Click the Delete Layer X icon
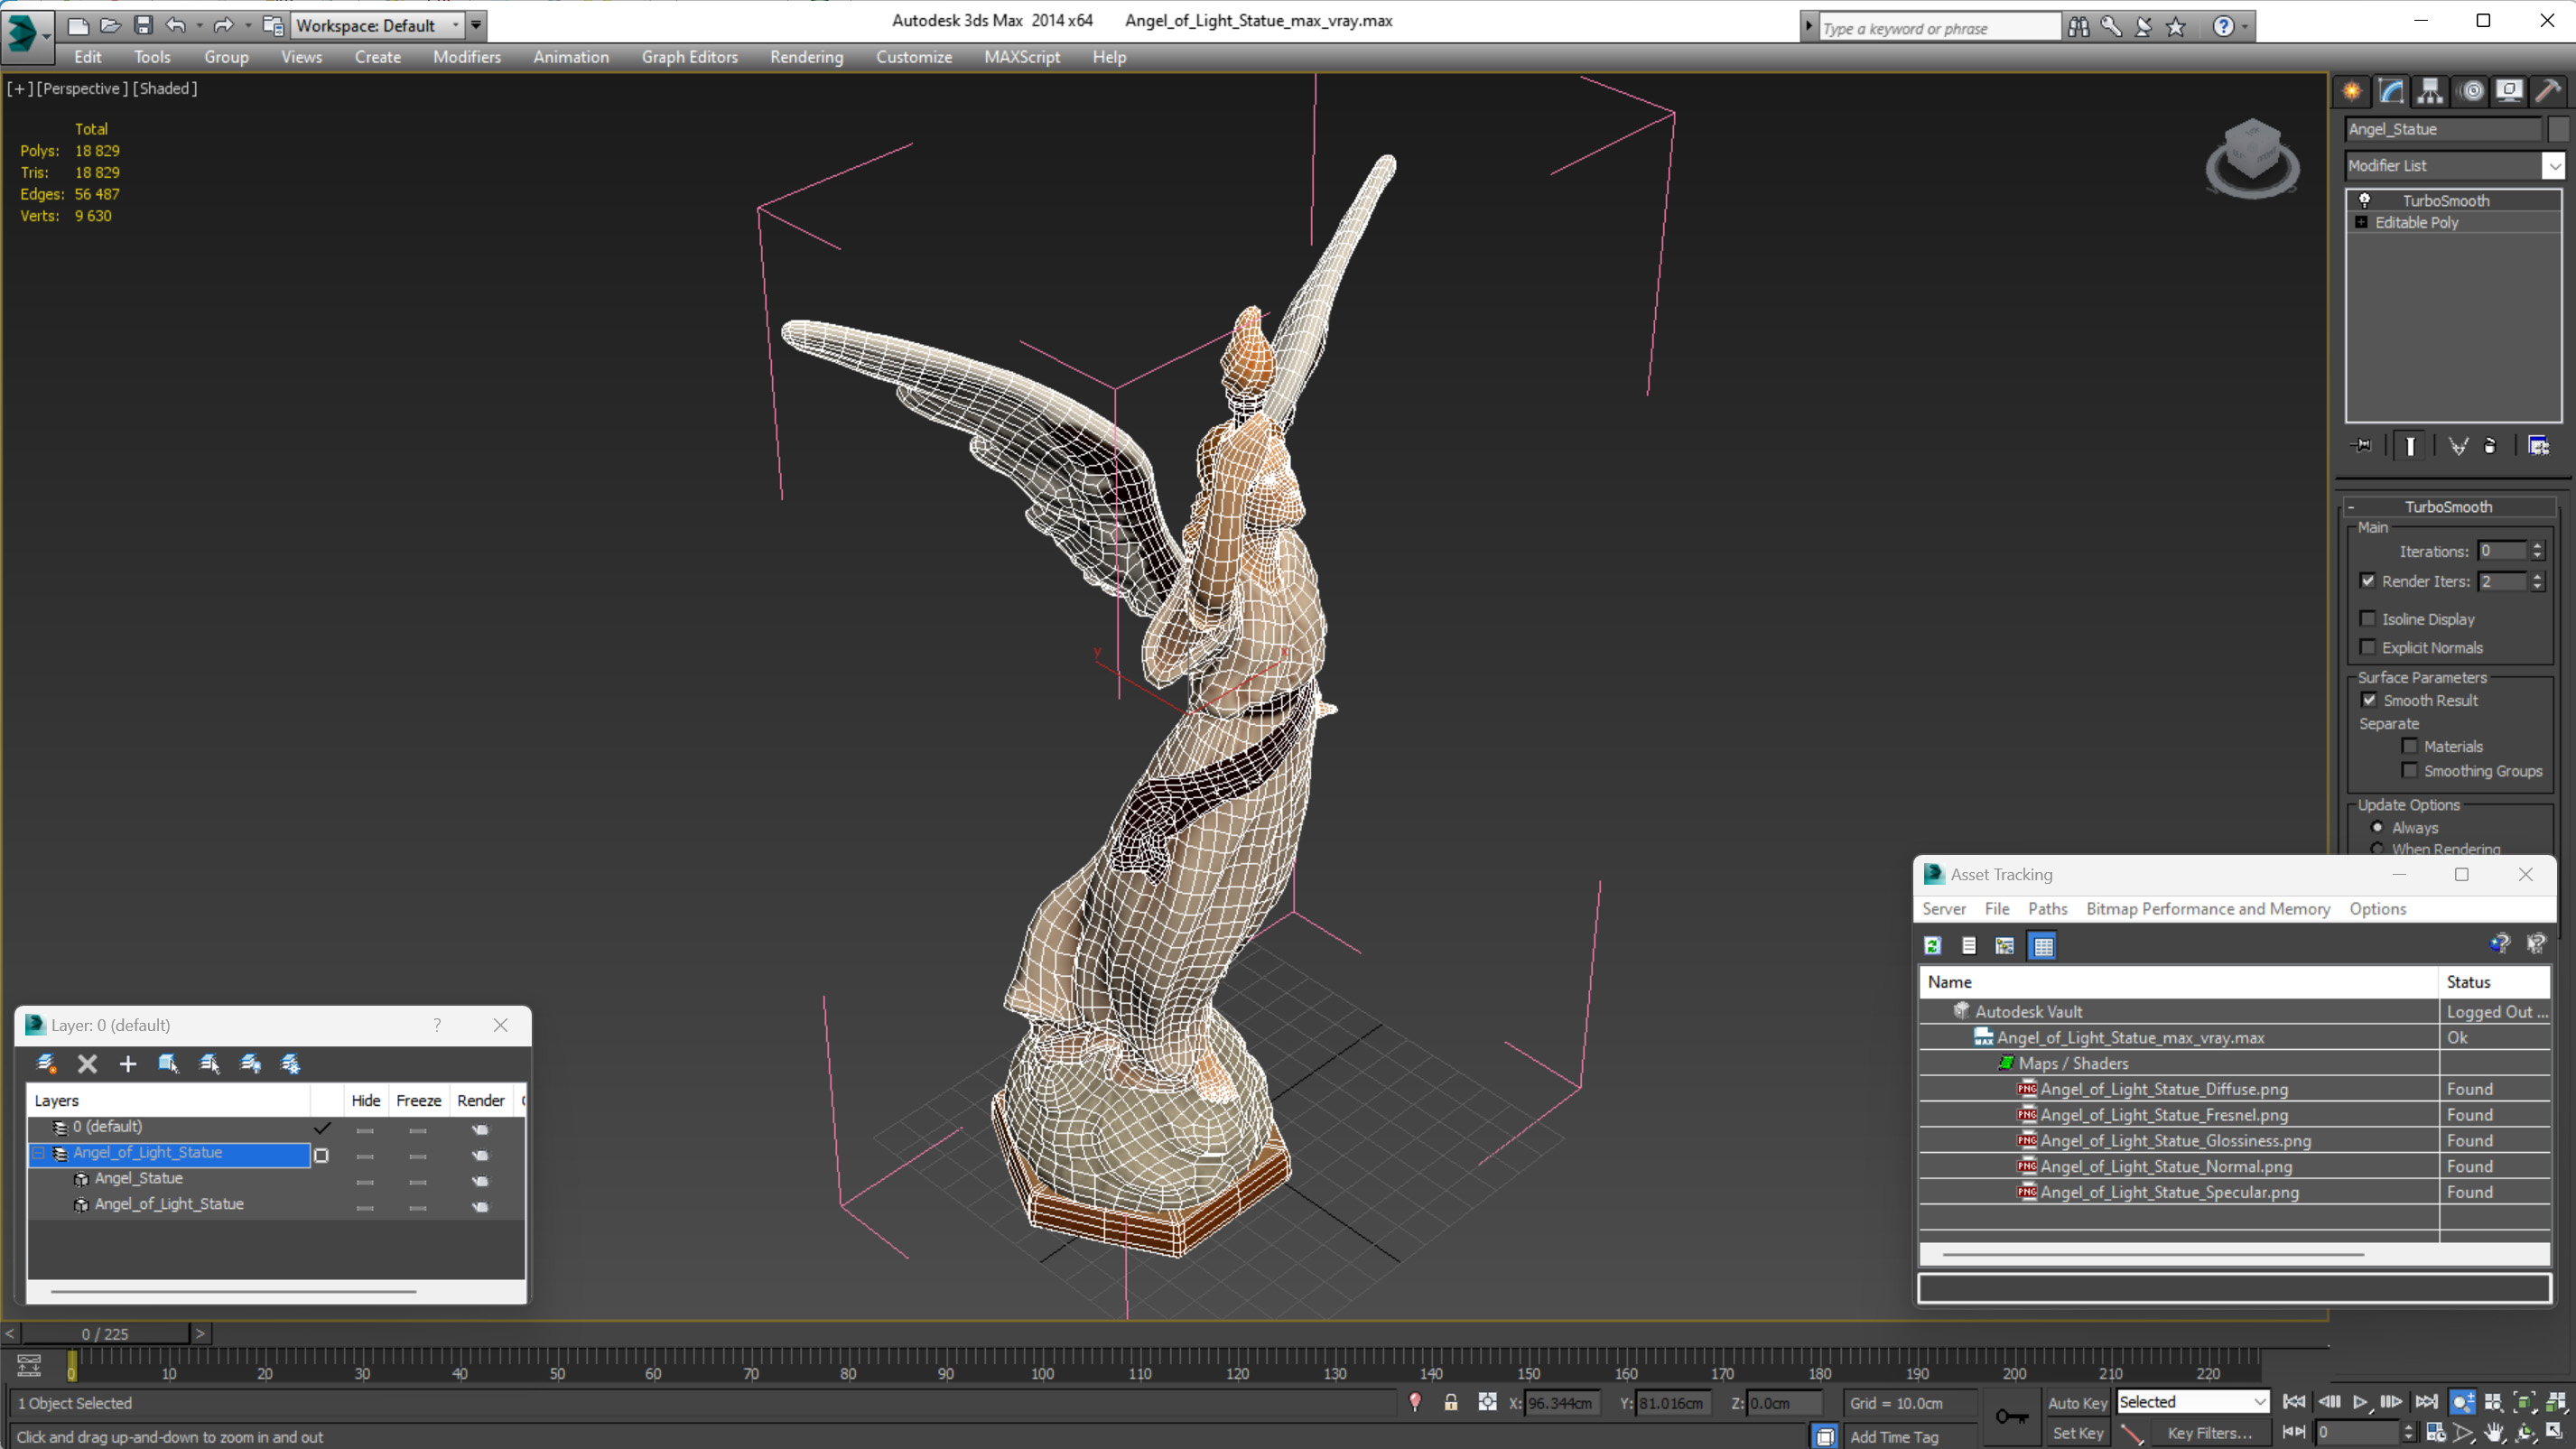This screenshot has width=2576, height=1449. [x=87, y=1064]
